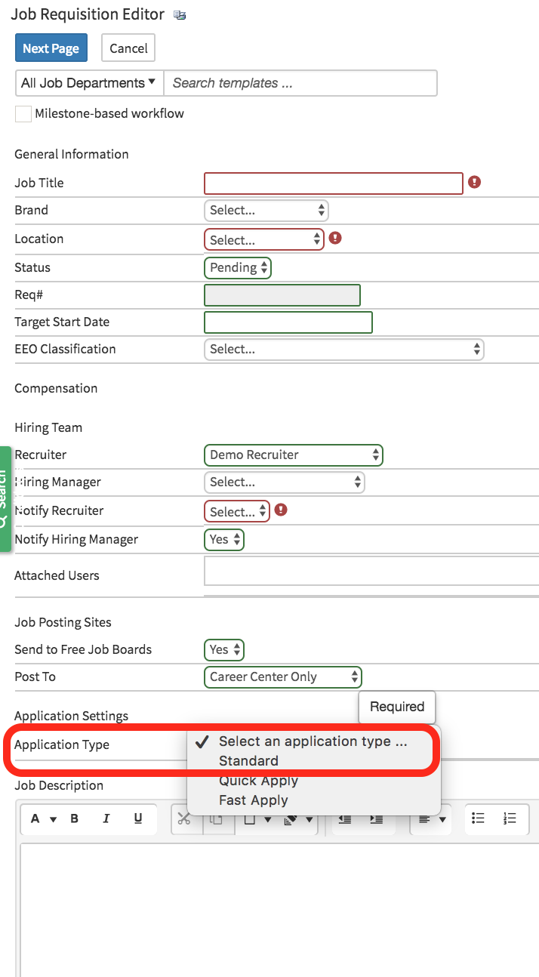The width and height of the screenshot is (539, 977).
Task: Click the Job Title input field
Action: pyautogui.click(x=333, y=183)
